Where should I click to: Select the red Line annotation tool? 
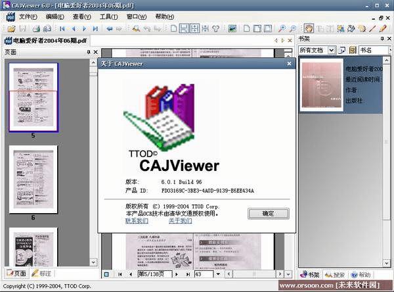(372, 29)
